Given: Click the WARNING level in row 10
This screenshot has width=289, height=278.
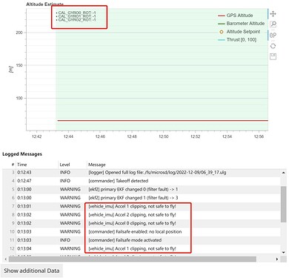Looking at the screenshot, I should (70, 231).
